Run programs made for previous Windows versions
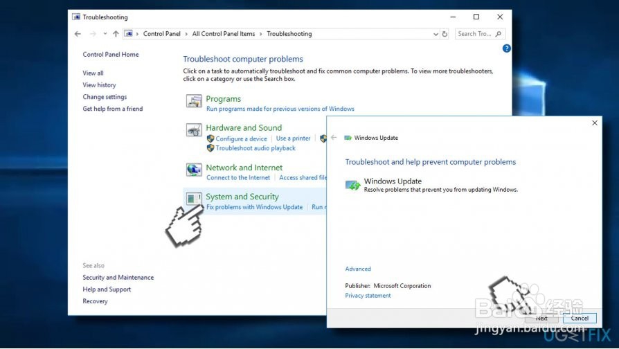The image size is (619, 349). tap(280, 109)
